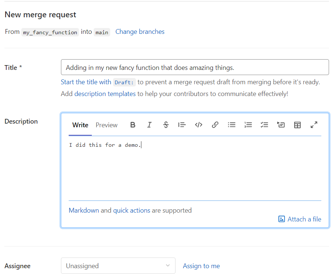The image size is (336, 277).
Task: Insert a blockquote in description
Action: [x=182, y=125]
